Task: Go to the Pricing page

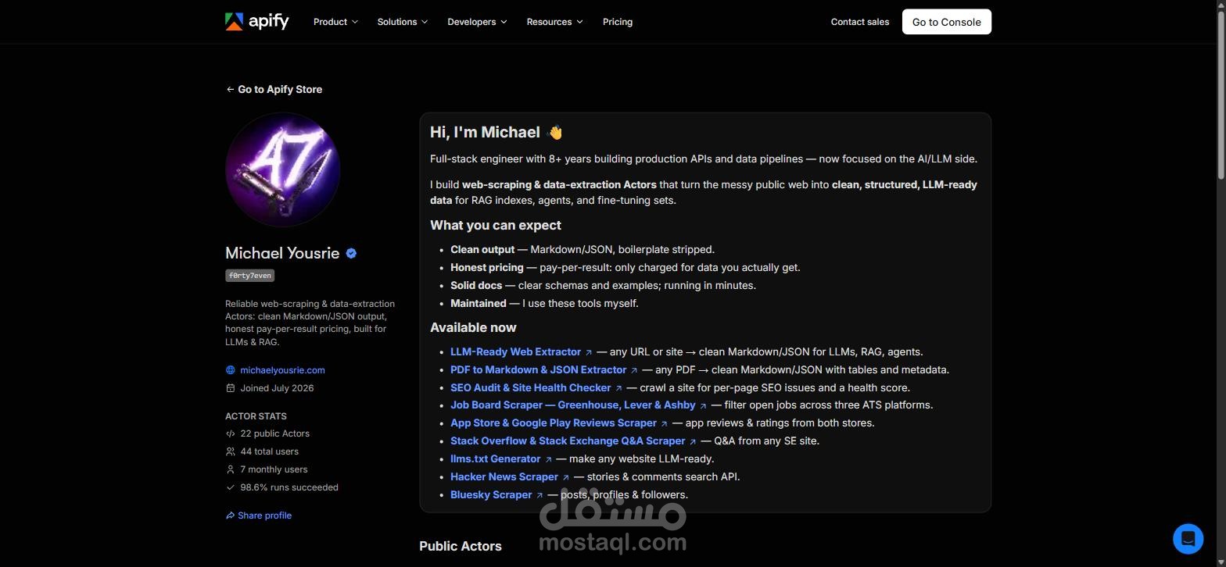Action: [618, 22]
